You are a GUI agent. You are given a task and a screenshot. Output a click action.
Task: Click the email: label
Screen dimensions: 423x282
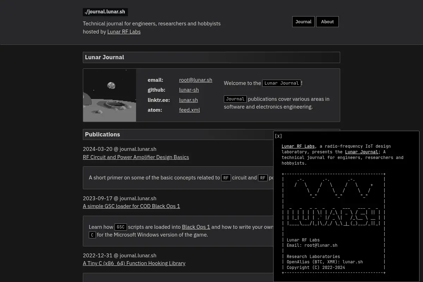coord(155,80)
